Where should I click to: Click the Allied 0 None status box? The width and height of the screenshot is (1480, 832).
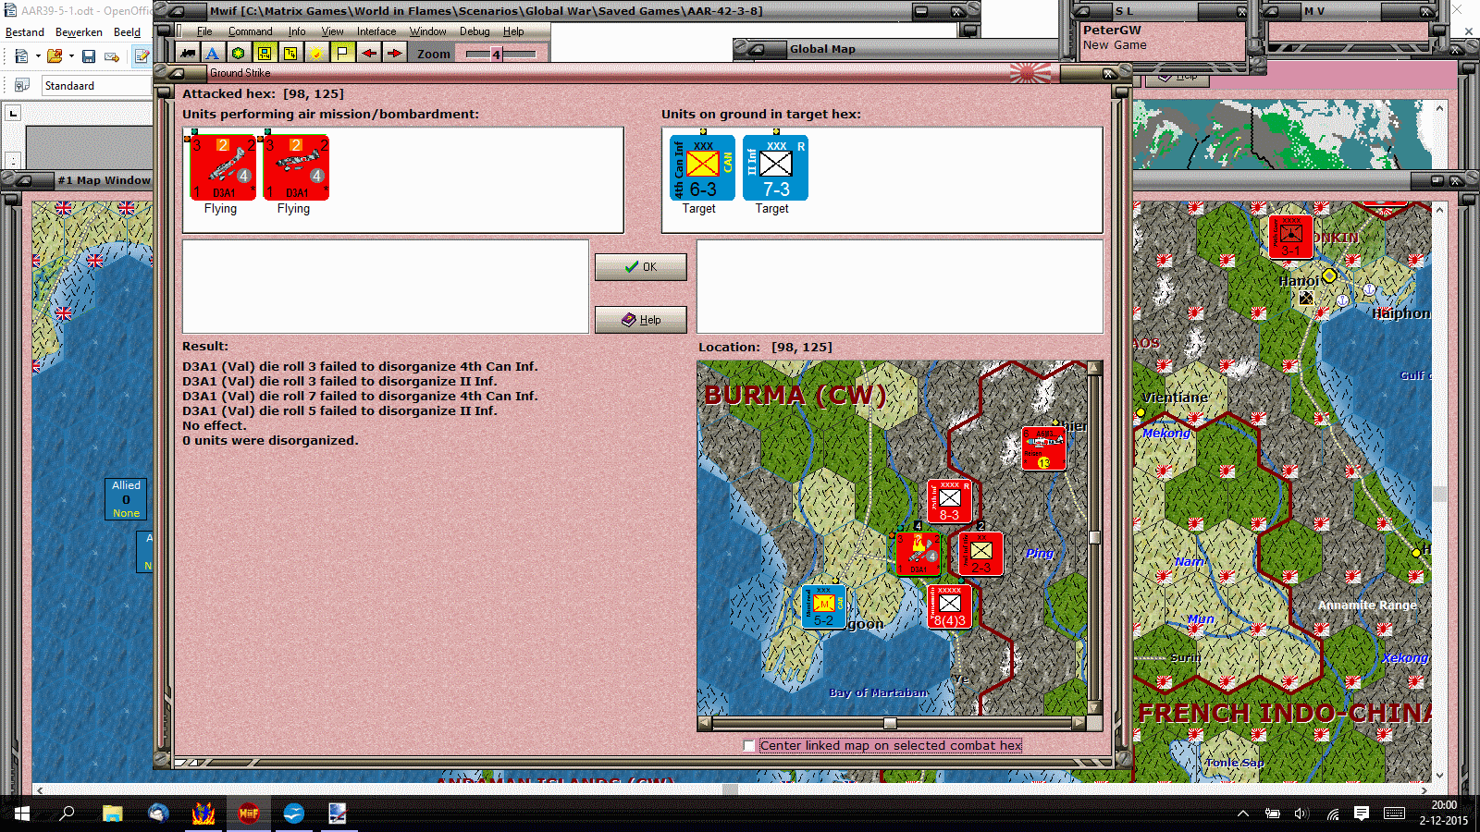click(x=127, y=499)
